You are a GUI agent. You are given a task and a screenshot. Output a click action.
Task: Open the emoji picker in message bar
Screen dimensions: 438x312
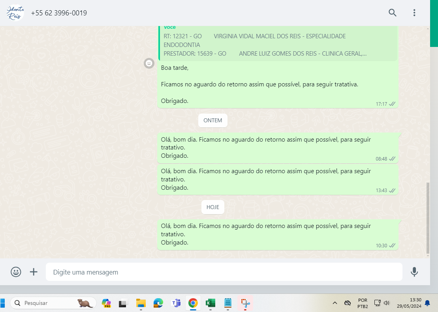click(x=16, y=272)
